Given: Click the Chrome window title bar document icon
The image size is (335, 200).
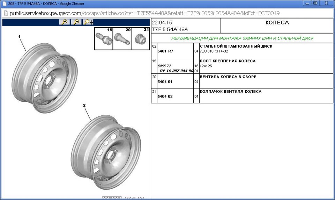Looking at the screenshot, I should point(5,3).
